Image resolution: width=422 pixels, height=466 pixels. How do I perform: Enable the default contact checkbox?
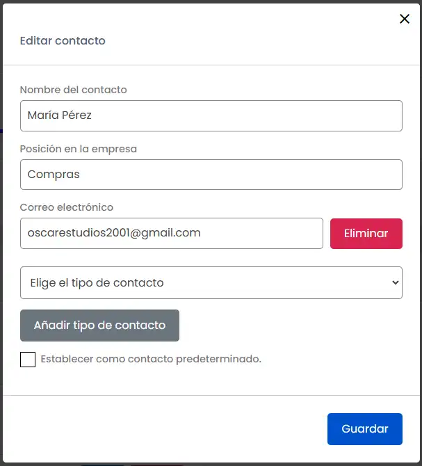pyautogui.click(x=28, y=360)
